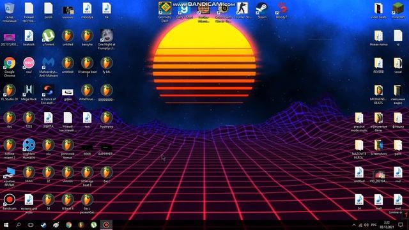
Task: Select the FL Studio project named 32
Action: [x=49, y=174]
